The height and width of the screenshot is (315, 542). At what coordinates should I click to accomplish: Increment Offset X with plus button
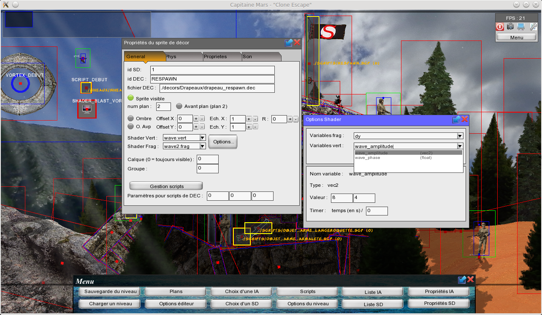pos(196,119)
